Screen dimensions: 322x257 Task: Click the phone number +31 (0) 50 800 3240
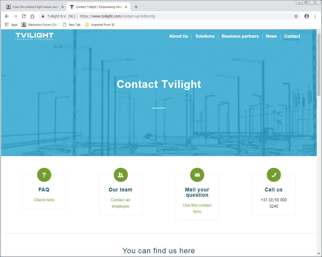tap(274, 203)
